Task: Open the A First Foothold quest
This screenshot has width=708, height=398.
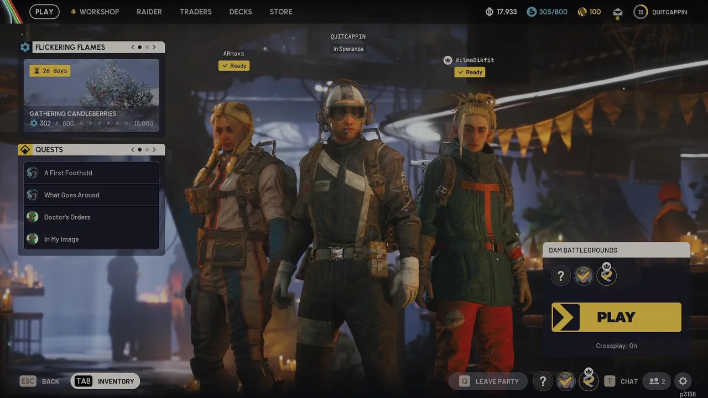Action: 91,173
